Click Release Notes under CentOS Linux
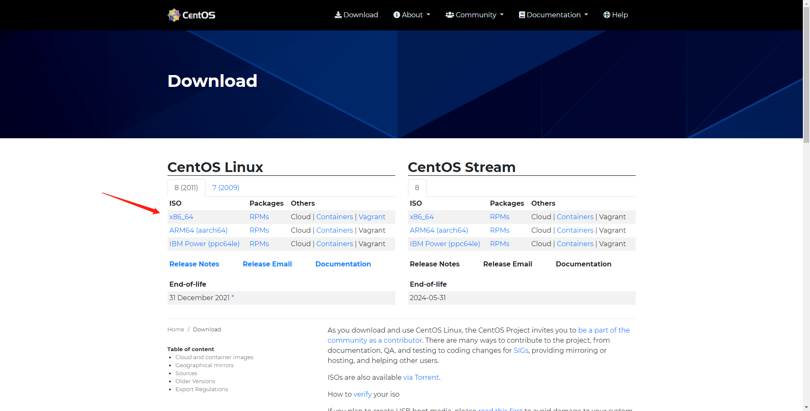The height and width of the screenshot is (411, 810). pyautogui.click(x=194, y=264)
